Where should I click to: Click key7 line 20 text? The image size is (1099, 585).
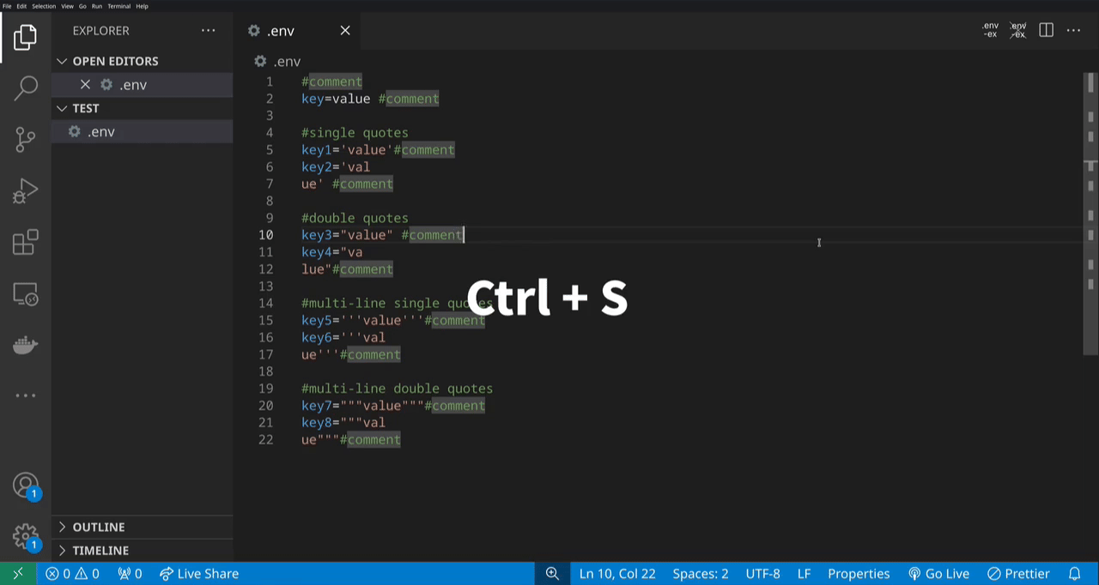pyautogui.click(x=393, y=406)
